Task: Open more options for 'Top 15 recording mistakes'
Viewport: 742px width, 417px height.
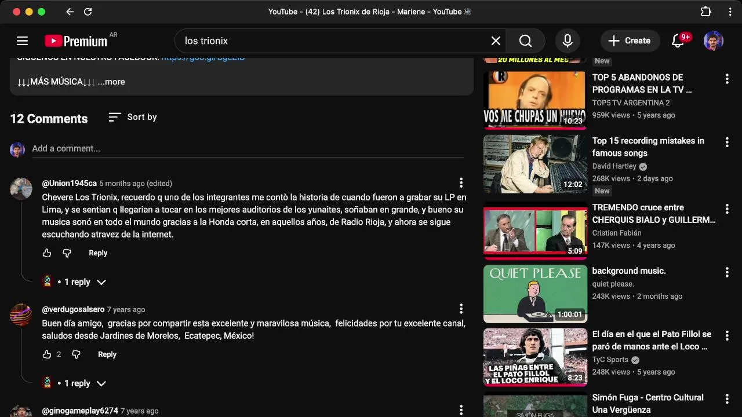Action: pyautogui.click(x=727, y=142)
